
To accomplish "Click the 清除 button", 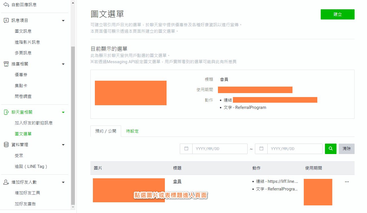I will [x=346, y=149].
